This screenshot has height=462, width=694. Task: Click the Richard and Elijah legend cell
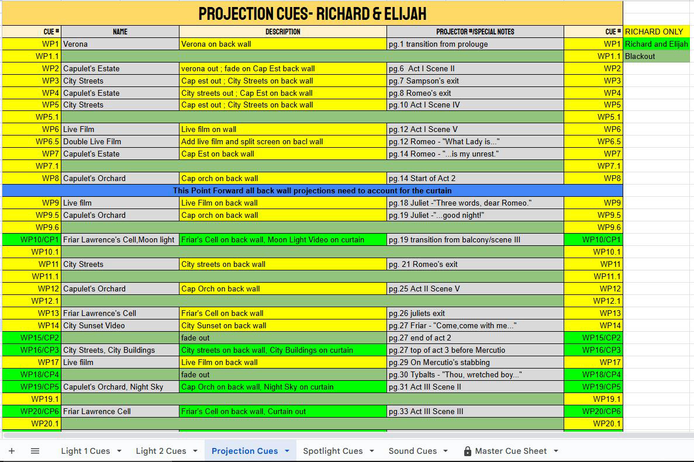(x=657, y=44)
